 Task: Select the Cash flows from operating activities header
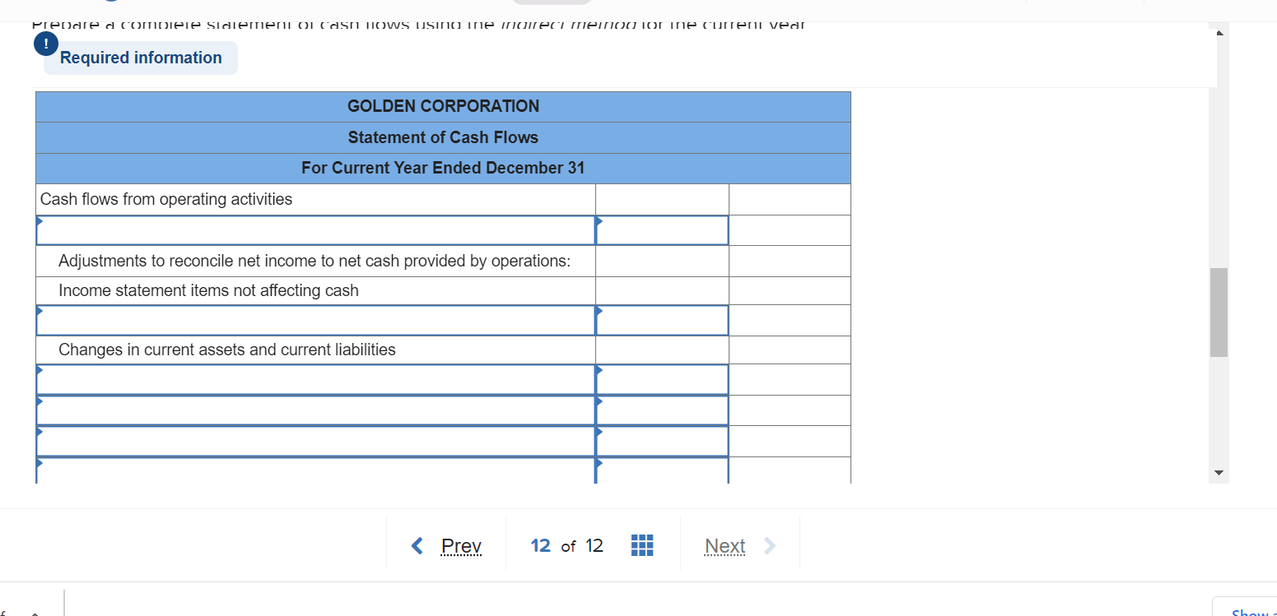tap(166, 199)
